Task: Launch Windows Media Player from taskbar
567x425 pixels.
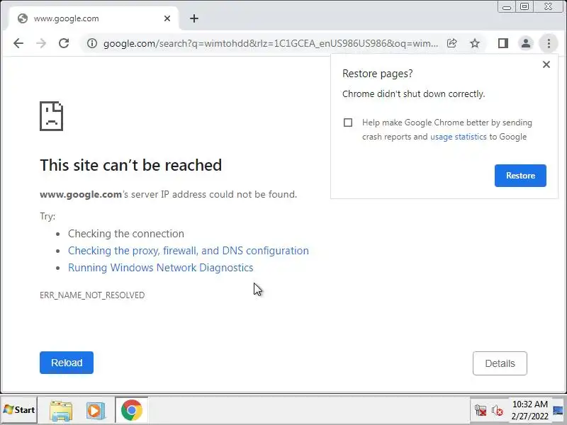Action: (96, 411)
